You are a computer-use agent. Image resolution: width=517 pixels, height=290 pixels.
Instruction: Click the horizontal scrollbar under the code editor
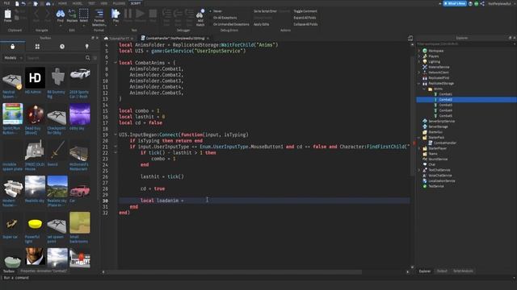click(234, 272)
